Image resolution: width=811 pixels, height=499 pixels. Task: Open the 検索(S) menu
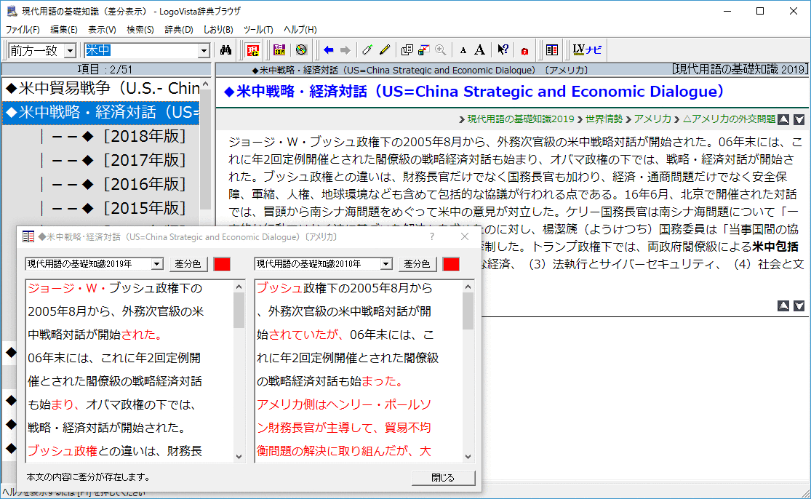pos(140,30)
